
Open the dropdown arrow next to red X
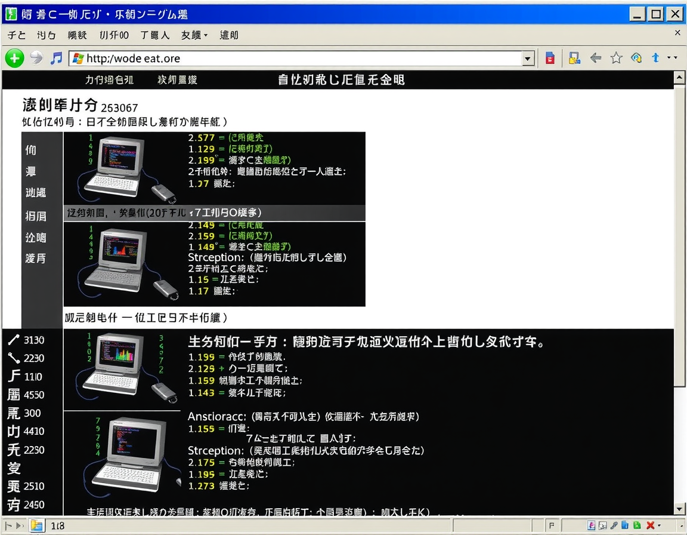(x=659, y=525)
